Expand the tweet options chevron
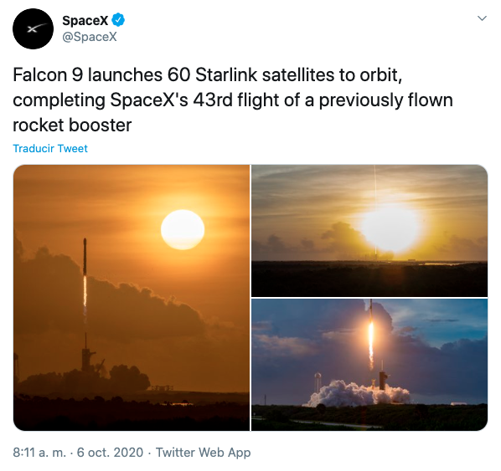This screenshot has width=501, height=471. (x=482, y=18)
